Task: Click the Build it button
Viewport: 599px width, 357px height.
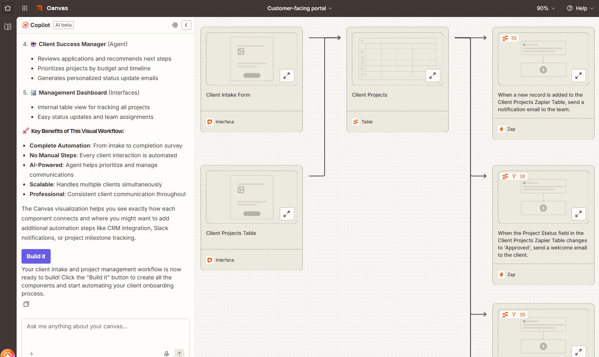Action: (x=36, y=256)
